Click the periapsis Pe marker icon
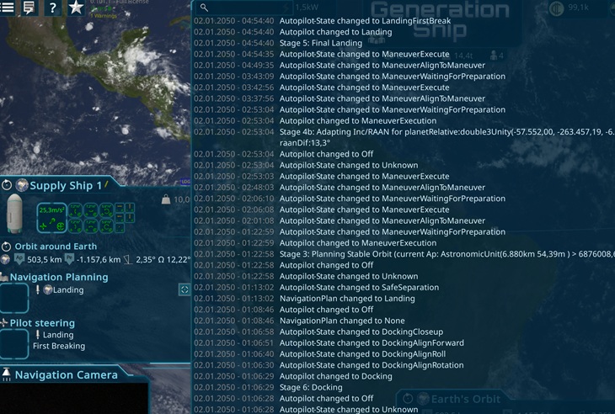 click(x=69, y=259)
